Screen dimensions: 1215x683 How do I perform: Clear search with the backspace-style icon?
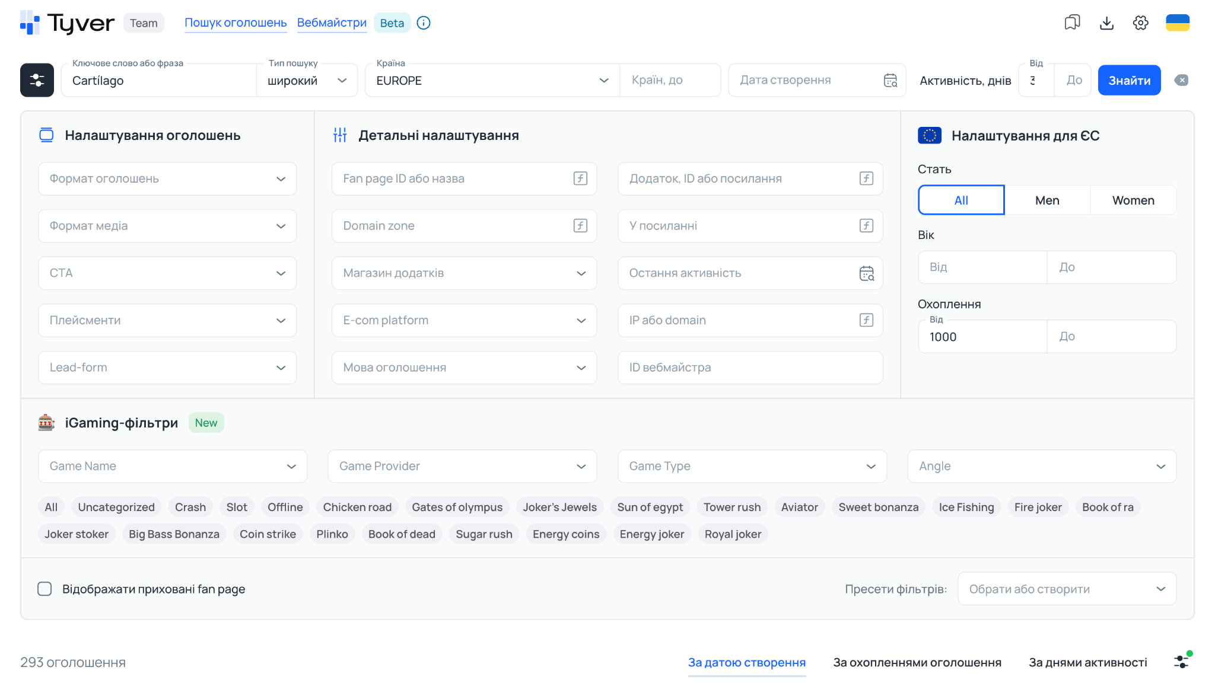[1181, 80]
